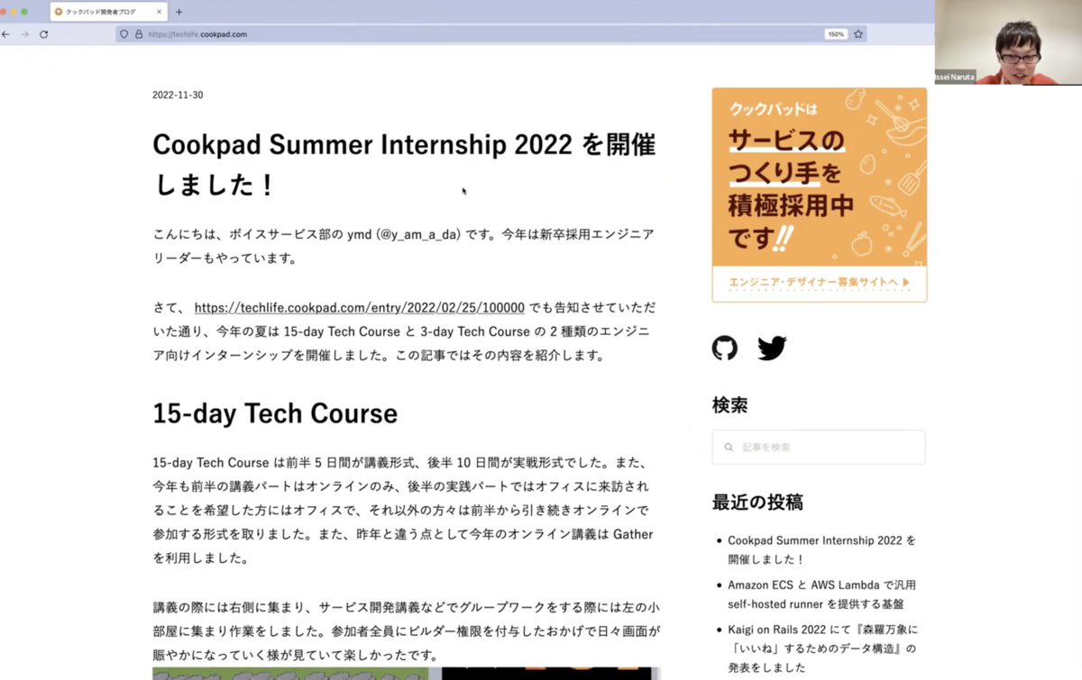Click the yellow minimize window button
The width and height of the screenshot is (1082, 680).
point(14,12)
